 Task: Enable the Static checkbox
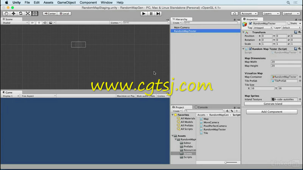(289, 23)
